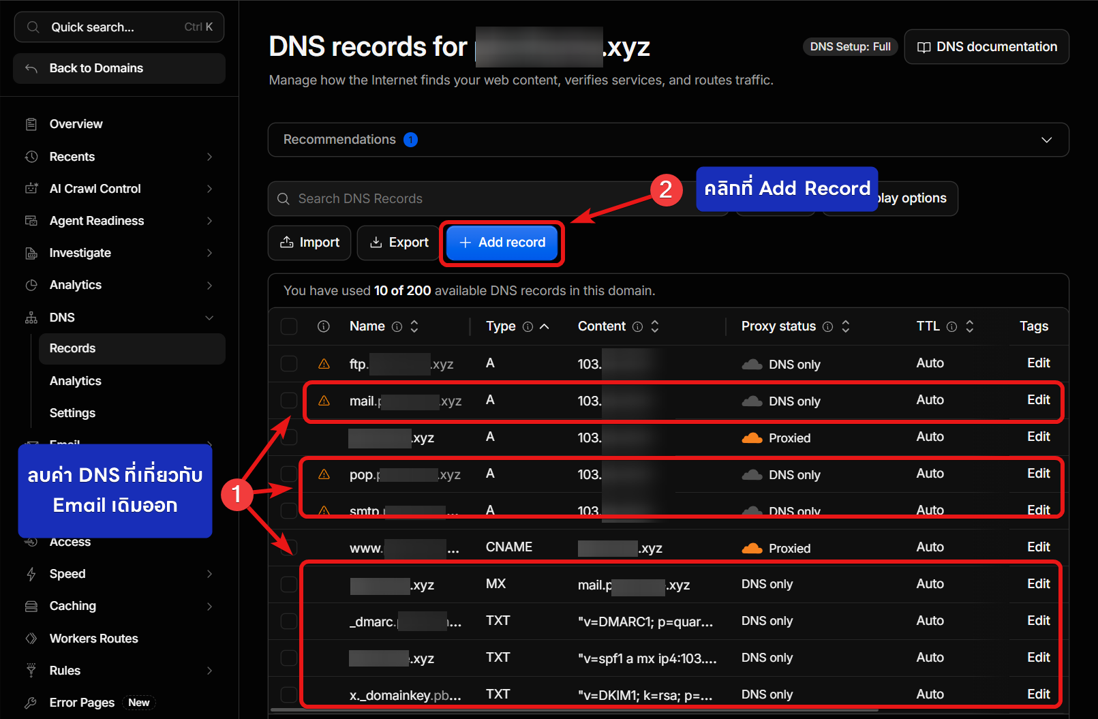
Task: Click the Proxy status info icon
Action: 827,326
